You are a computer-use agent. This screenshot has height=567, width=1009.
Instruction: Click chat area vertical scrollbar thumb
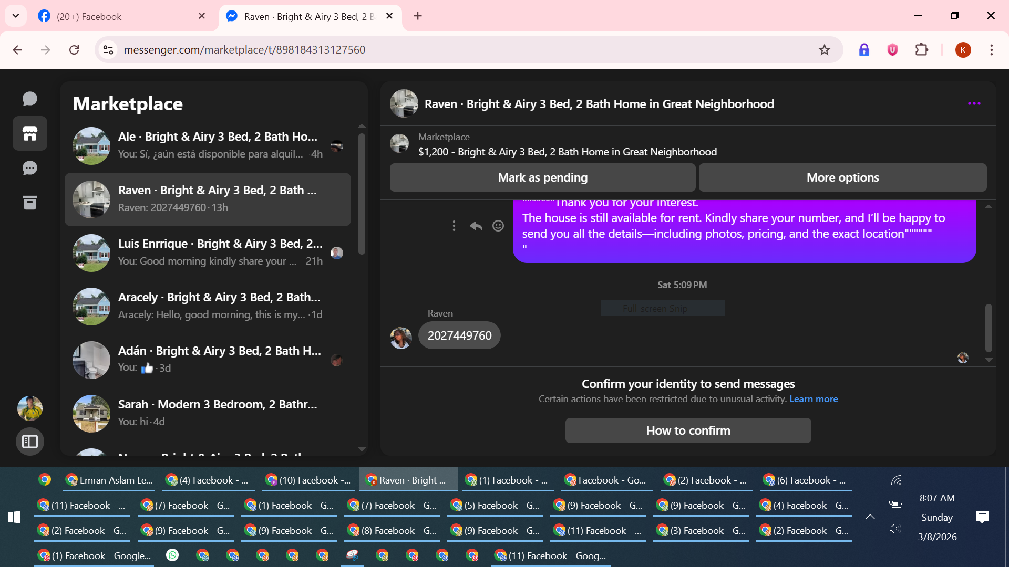click(989, 328)
